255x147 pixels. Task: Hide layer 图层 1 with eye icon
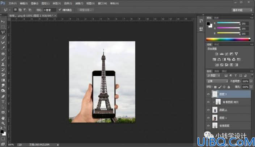tap(208, 118)
